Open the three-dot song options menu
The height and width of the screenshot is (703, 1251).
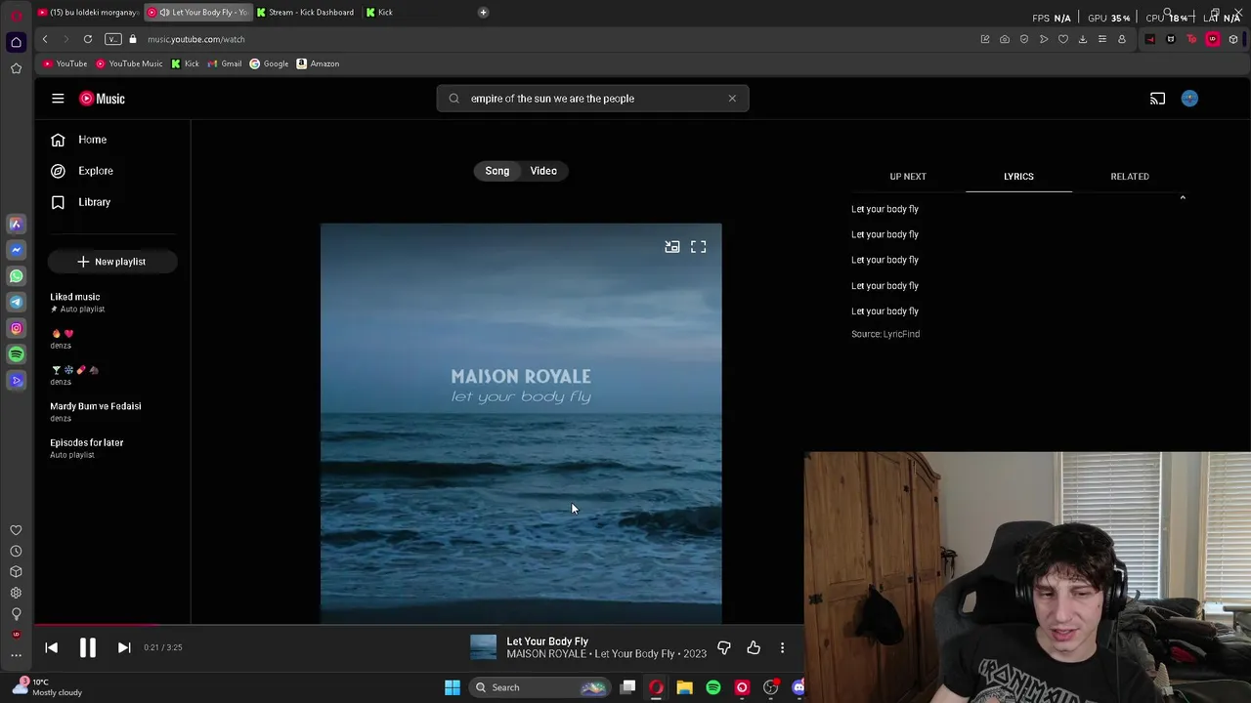782,647
